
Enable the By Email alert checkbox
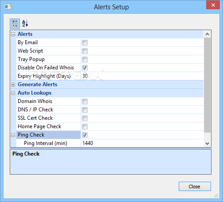click(85, 43)
